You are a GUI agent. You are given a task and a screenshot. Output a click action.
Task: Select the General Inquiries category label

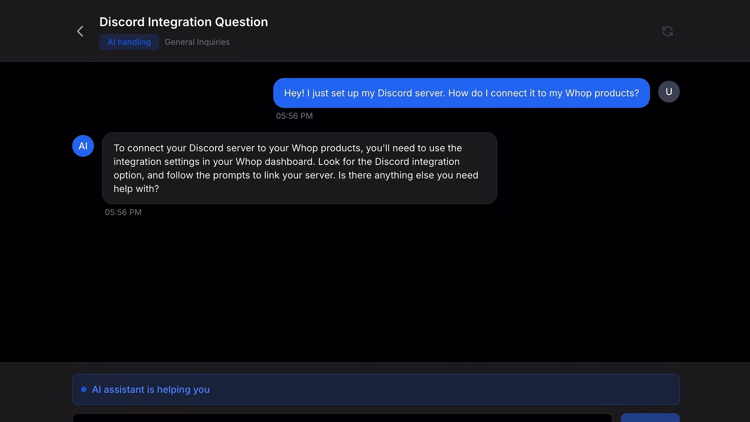tap(197, 42)
